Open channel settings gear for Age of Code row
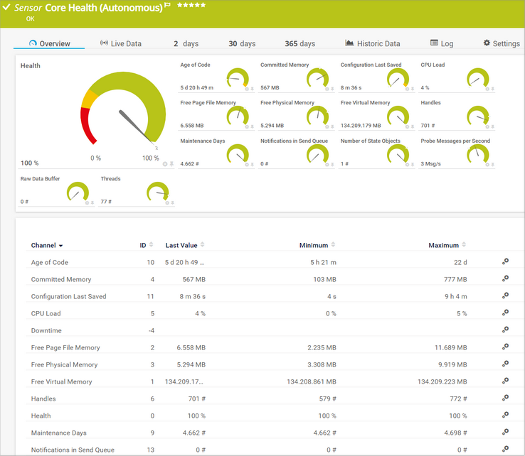Image resolution: width=525 pixels, height=456 pixels. tap(505, 261)
